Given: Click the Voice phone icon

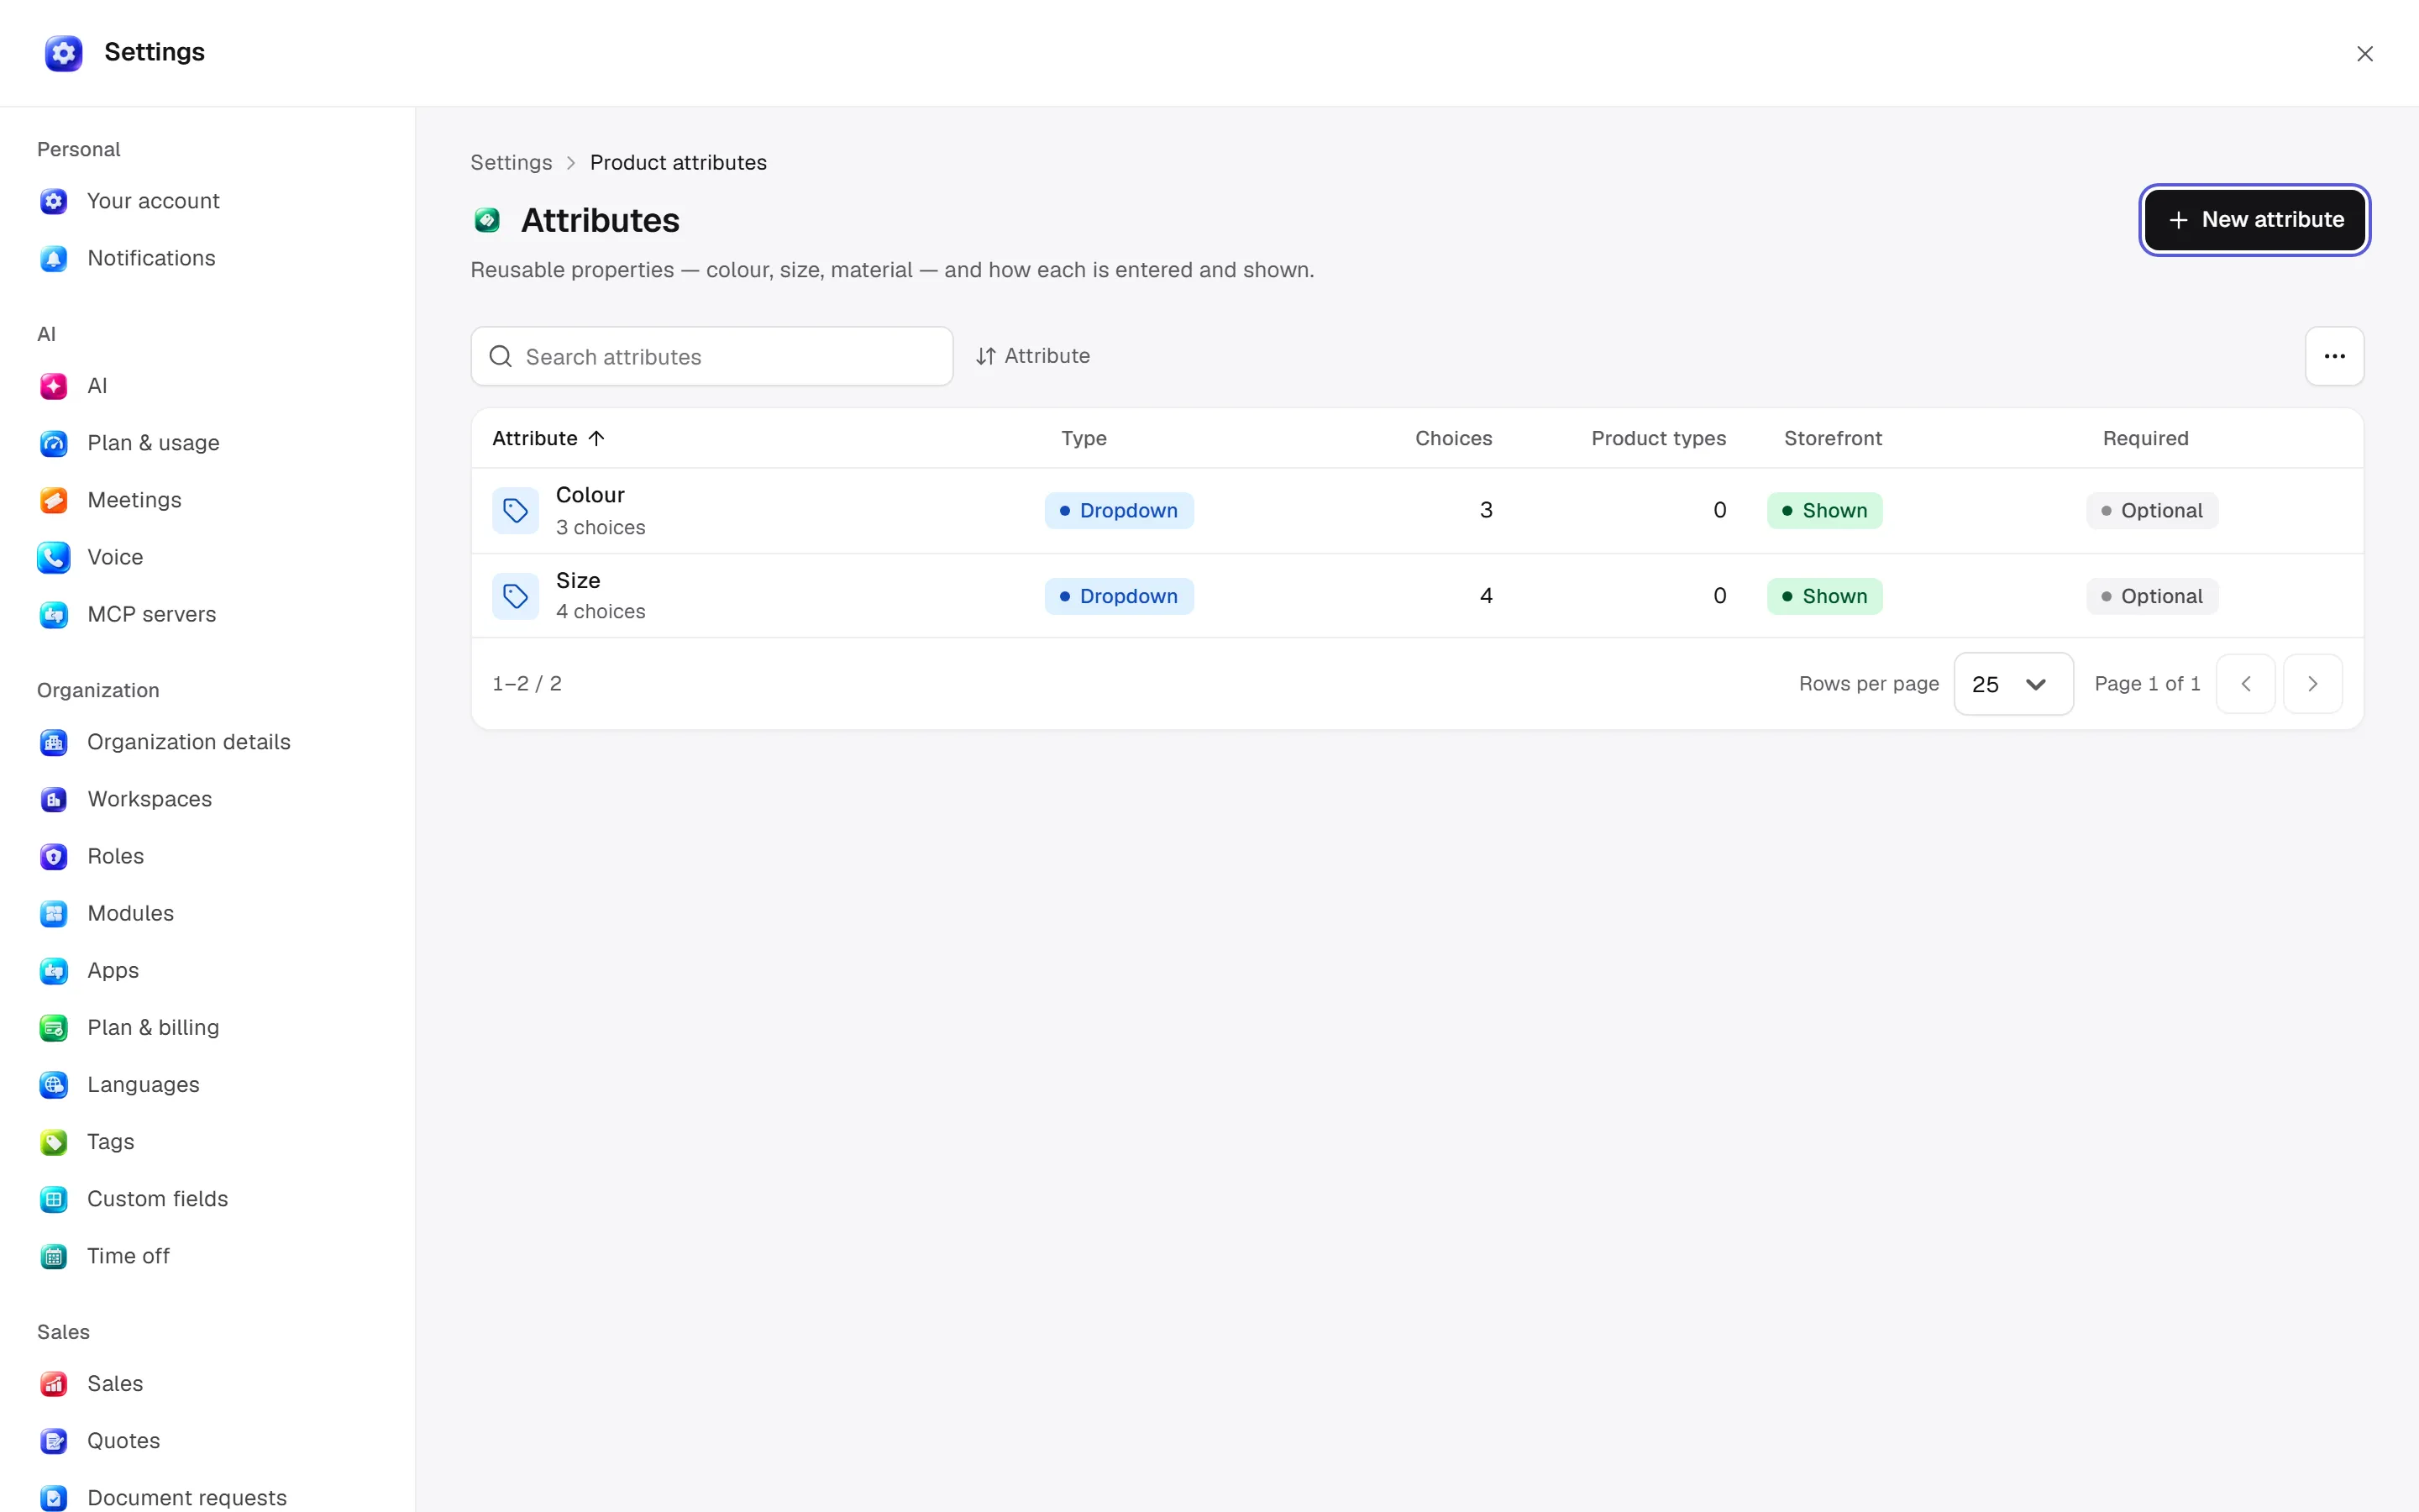Looking at the screenshot, I should pyautogui.click(x=54, y=557).
